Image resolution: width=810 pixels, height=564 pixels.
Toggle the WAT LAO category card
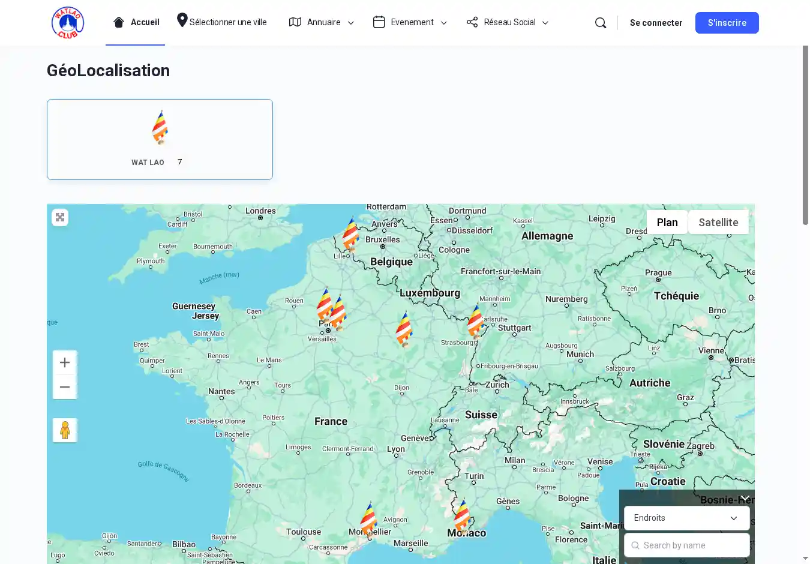[x=160, y=139]
